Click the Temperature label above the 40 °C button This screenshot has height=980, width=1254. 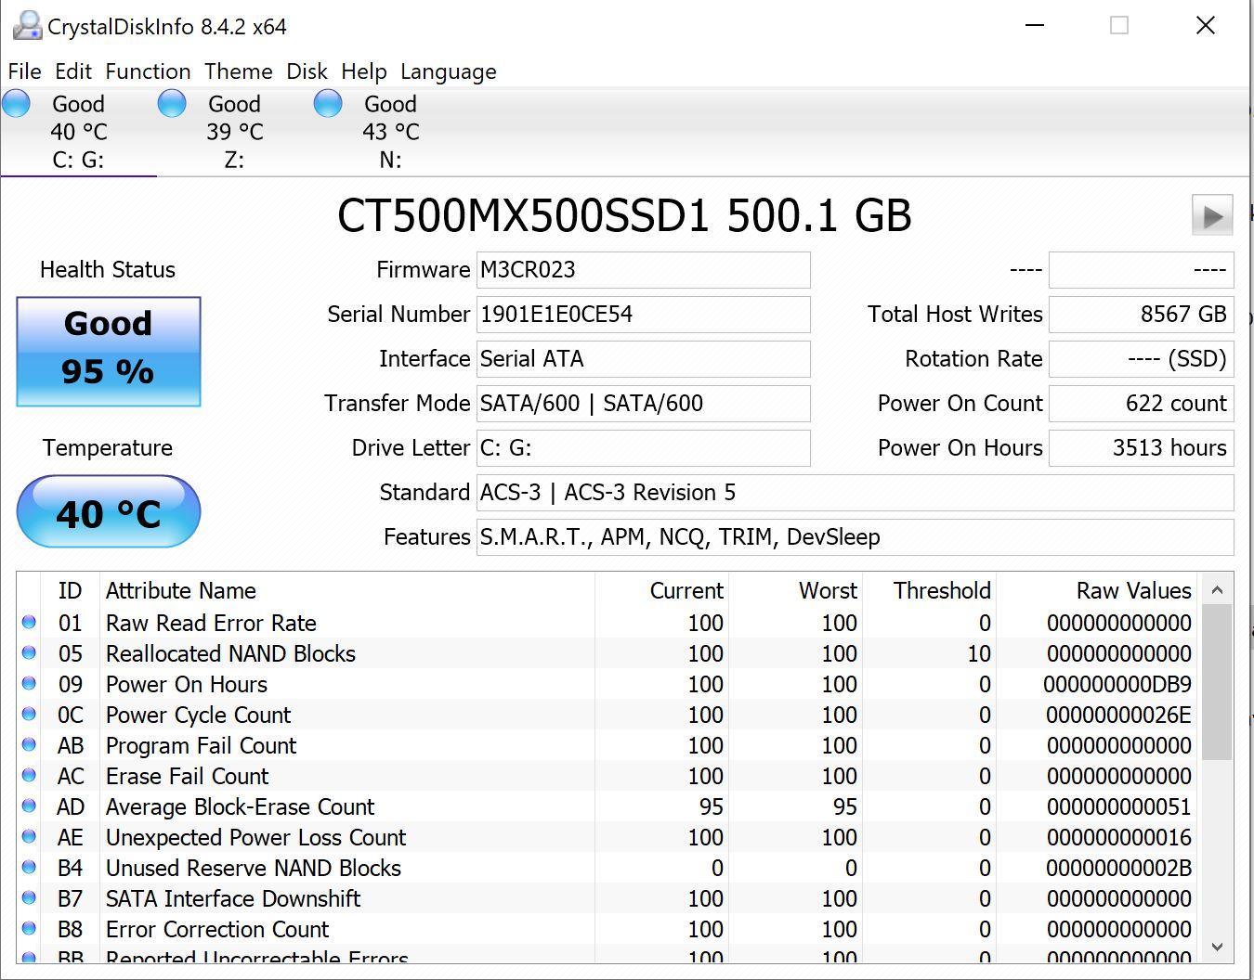coord(108,448)
